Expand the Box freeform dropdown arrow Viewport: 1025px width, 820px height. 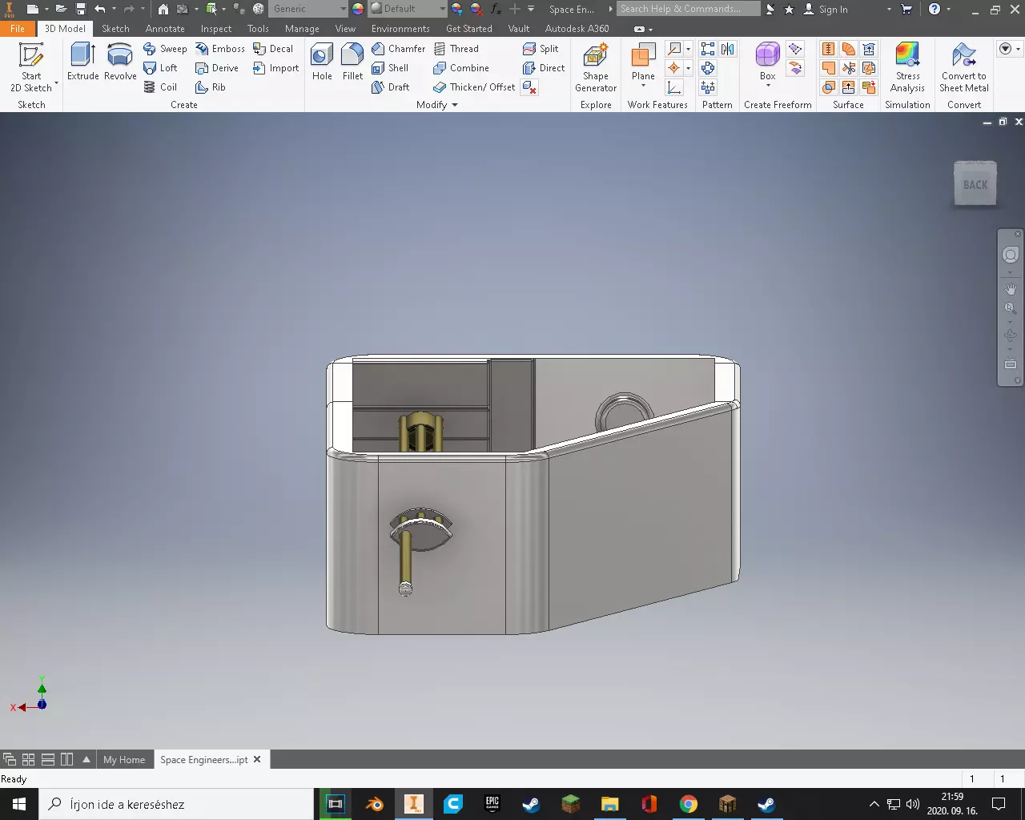(x=767, y=86)
